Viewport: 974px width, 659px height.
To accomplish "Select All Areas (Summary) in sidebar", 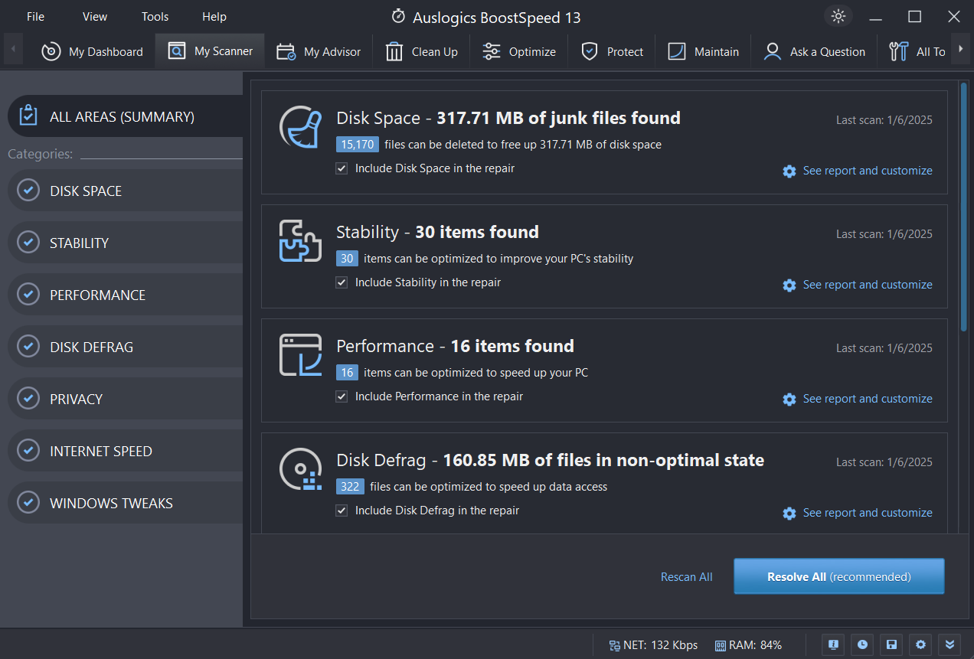I will (126, 116).
